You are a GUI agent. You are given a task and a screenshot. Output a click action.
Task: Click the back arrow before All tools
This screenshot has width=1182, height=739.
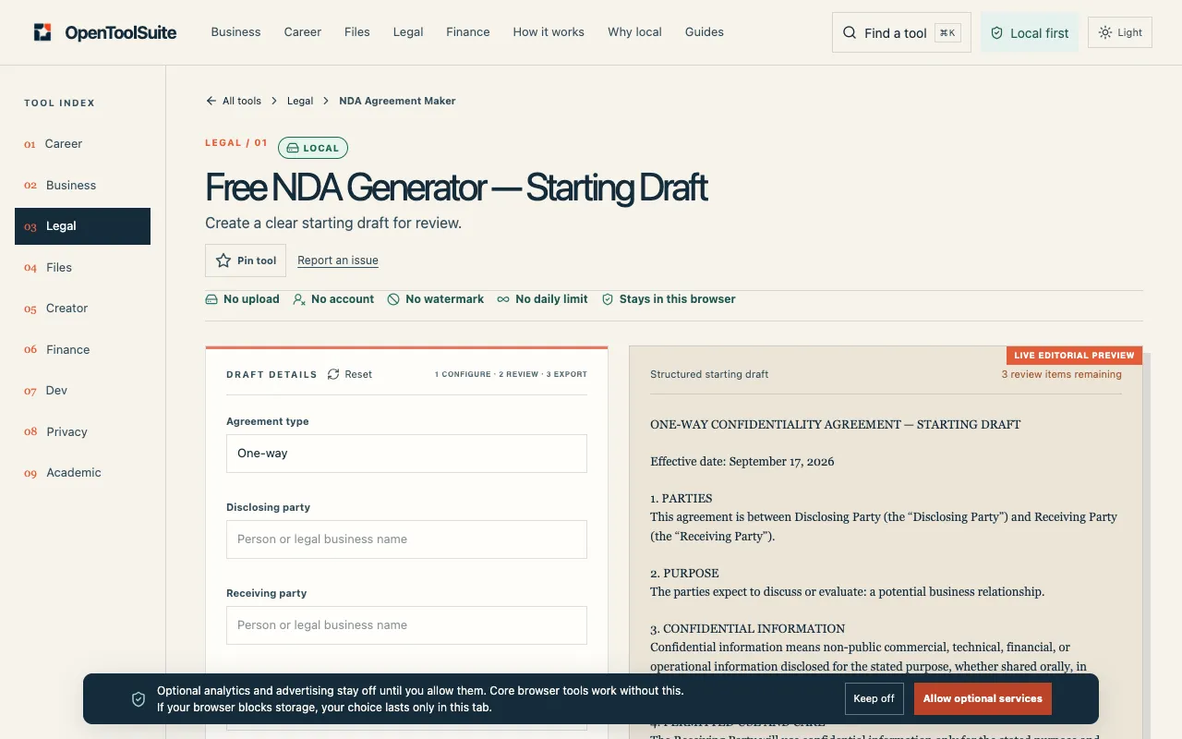(x=211, y=101)
